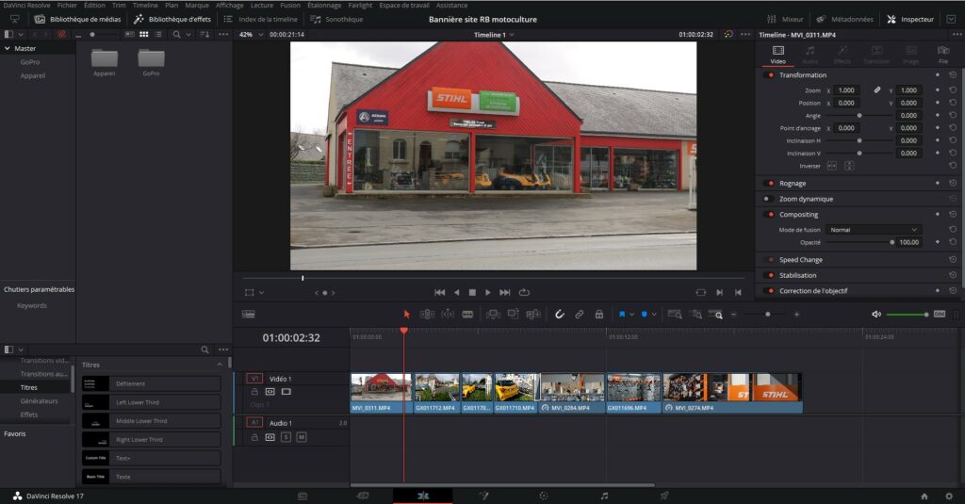Toggle Bibliothèque d'effets panel

click(173, 19)
